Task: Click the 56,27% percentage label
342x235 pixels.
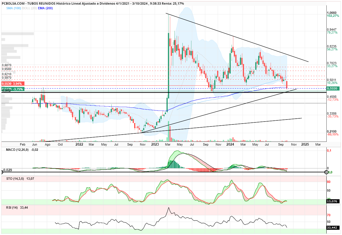Action: tap(332, 49)
